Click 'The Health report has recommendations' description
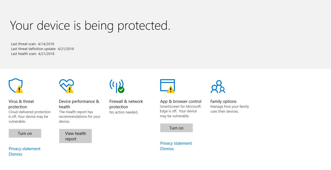This screenshot has width=331, height=170. click(80, 117)
